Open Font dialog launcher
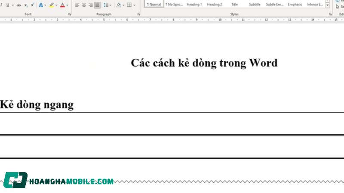This screenshot has height=193, width=344. click(x=70, y=14)
